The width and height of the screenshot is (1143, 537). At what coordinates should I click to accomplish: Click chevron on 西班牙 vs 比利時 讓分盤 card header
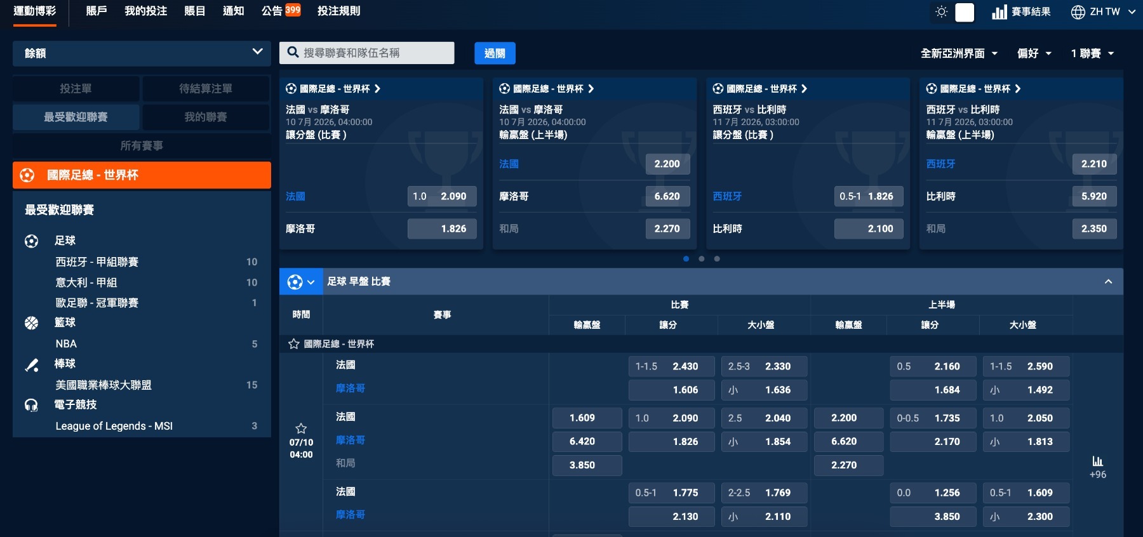point(805,89)
